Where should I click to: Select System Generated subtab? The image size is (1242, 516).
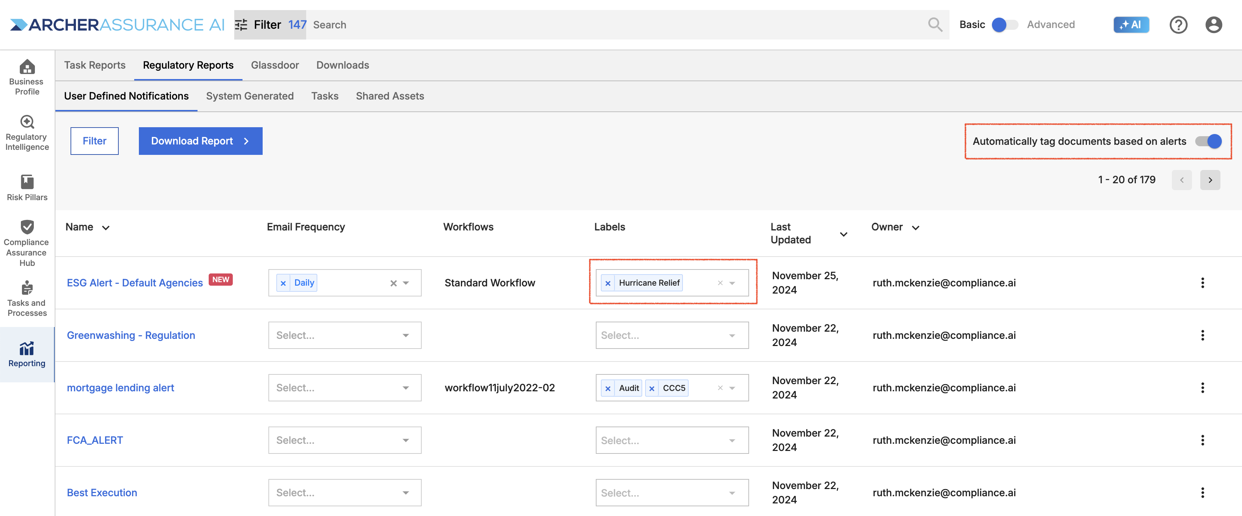[x=250, y=96]
